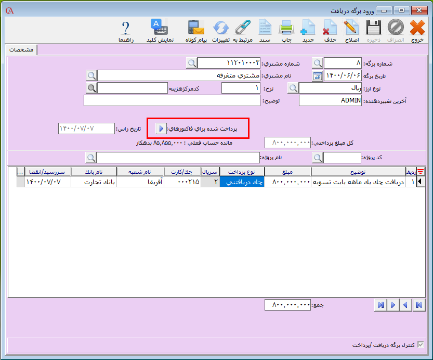Show the on-screen keyboard نمایش کلید
This screenshot has width=433, height=360.
point(159,30)
